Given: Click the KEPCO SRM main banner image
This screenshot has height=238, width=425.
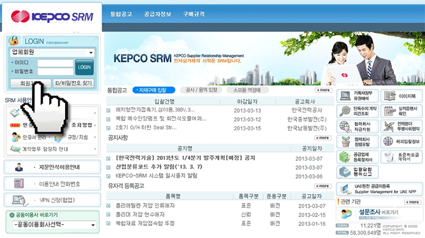Looking at the screenshot, I should [x=264, y=59].
